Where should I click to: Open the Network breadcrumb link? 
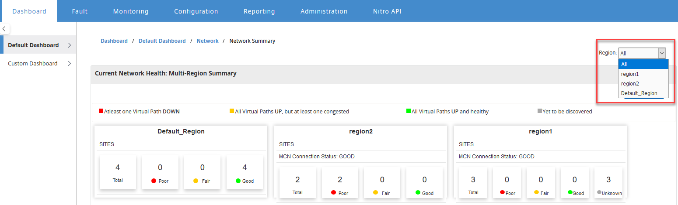click(208, 41)
